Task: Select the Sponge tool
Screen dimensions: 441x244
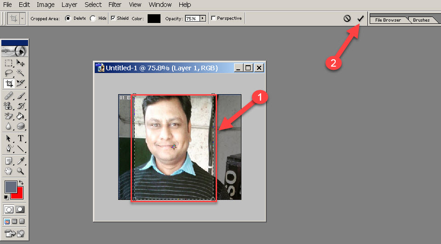Action: [x=20, y=126]
